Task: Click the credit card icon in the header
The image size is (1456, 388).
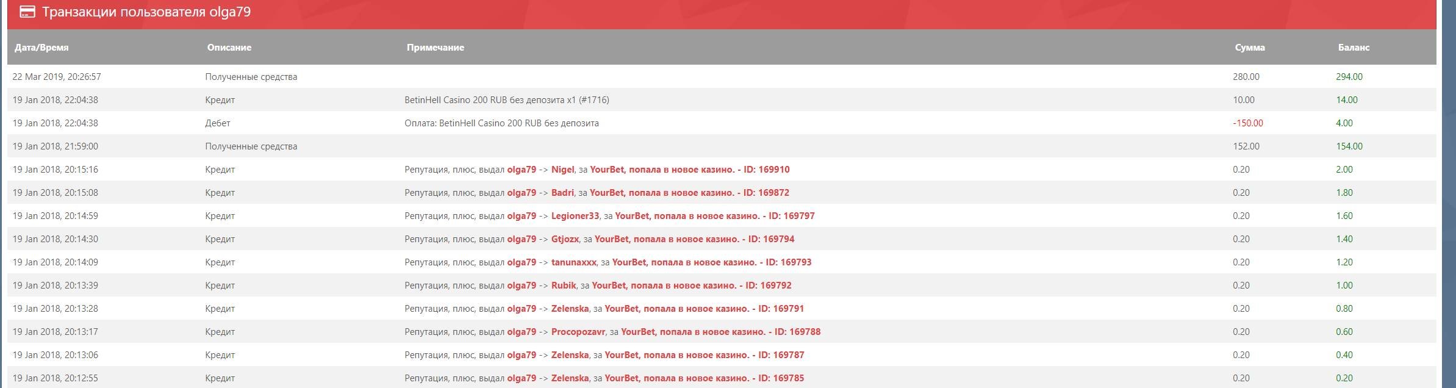Action: 27,12
